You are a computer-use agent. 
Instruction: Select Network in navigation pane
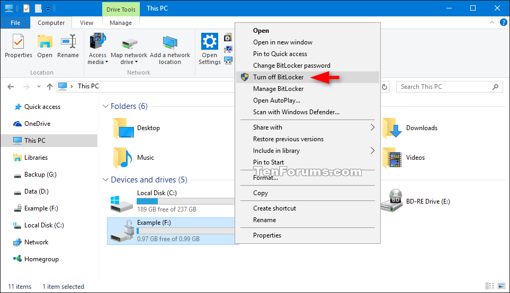pyautogui.click(x=36, y=242)
